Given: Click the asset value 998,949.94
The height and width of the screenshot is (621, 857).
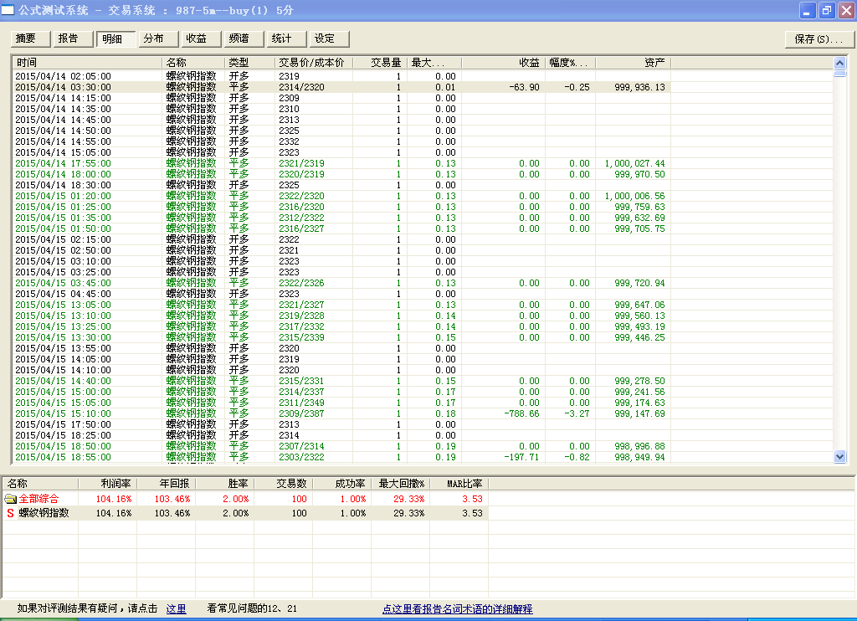Looking at the screenshot, I should click(x=639, y=457).
